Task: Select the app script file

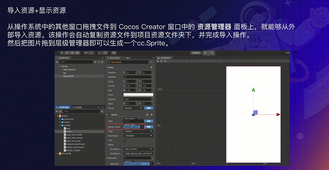Action: click(x=67, y=128)
